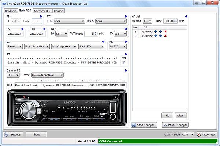Open the Console tab
220x146 pixels.
pos(59,11)
